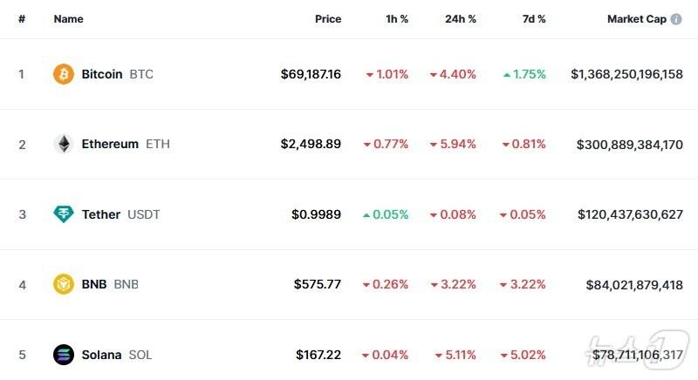This screenshot has width=698, height=380.
Task: Sort by the Name column header
Action: (68, 19)
